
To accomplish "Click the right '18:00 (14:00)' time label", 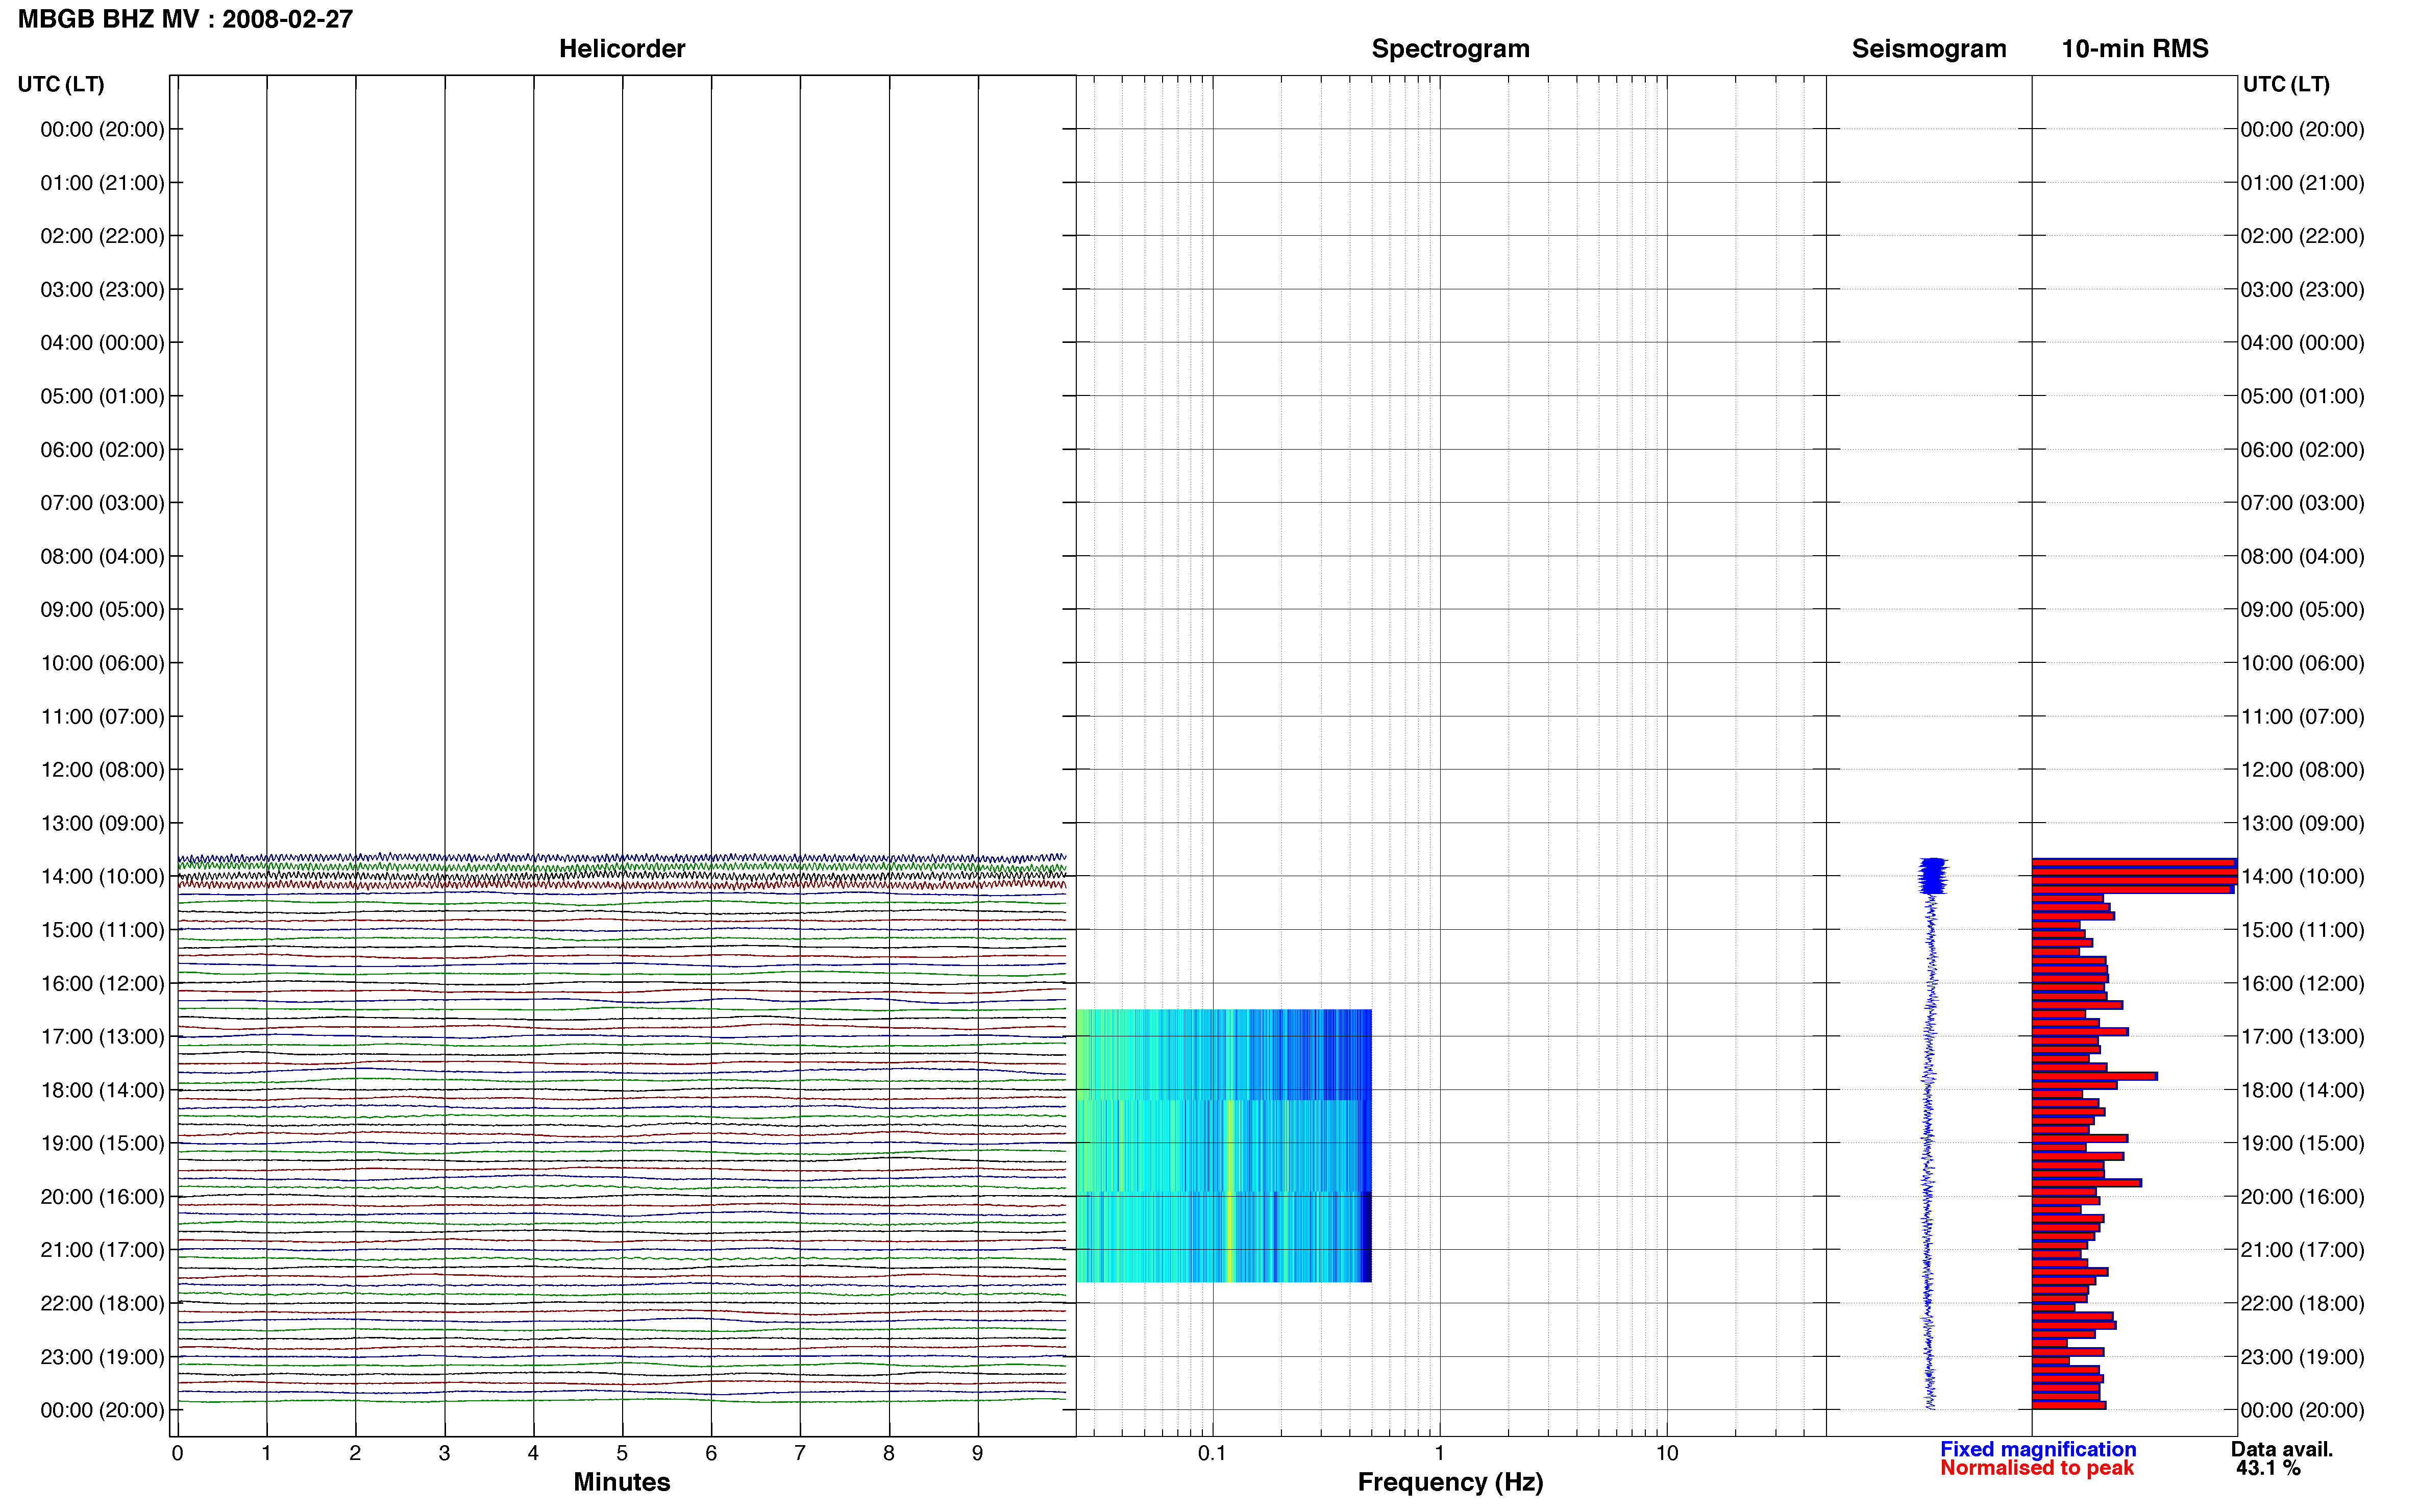I will click(2302, 1091).
